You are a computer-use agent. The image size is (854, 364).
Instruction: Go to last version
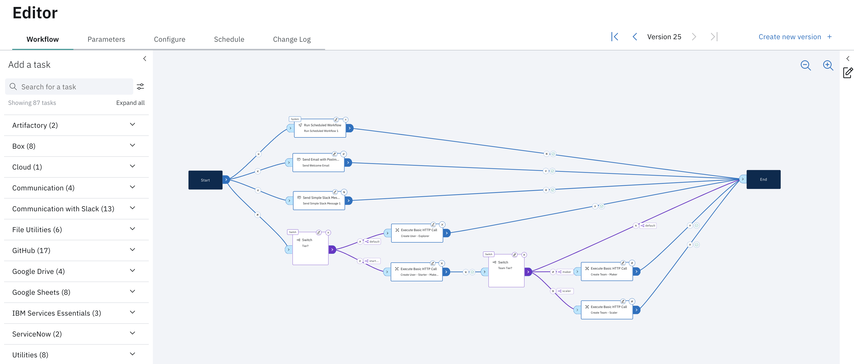click(714, 37)
